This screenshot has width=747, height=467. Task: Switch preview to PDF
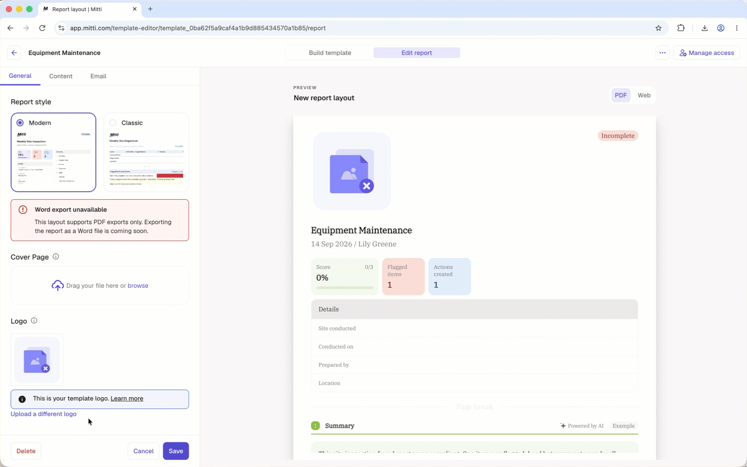pos(621,95)
